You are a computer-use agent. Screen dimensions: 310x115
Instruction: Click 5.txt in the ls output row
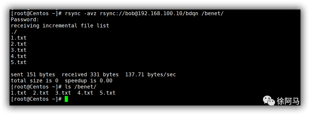pos(108,93)
